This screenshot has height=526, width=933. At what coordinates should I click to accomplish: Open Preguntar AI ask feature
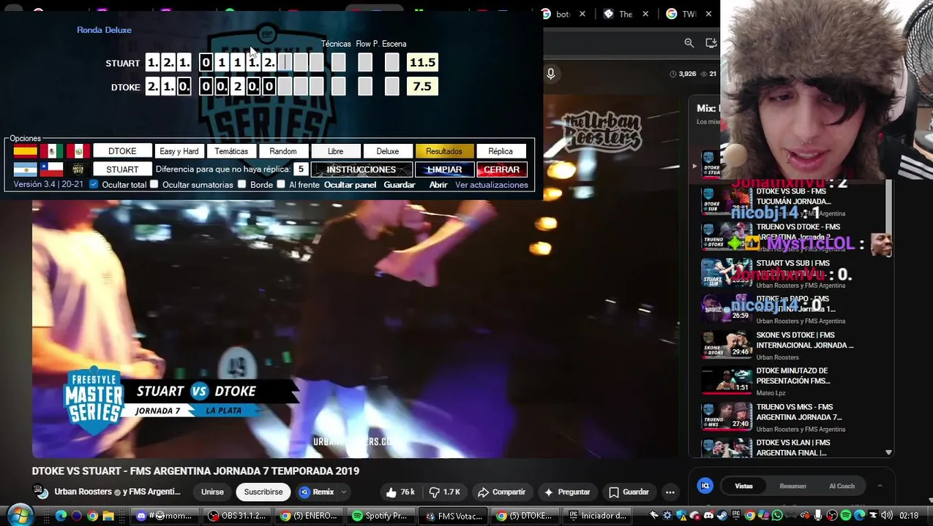pyautogui.click(x=567, y=492)
